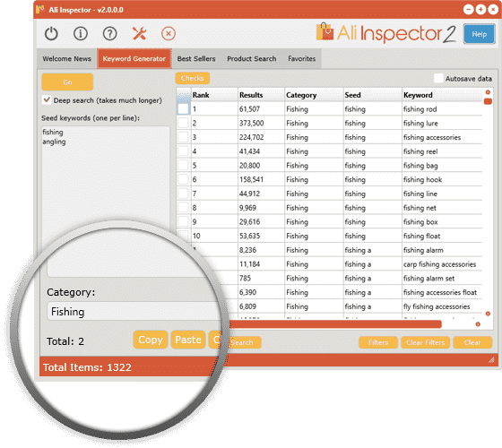Check the row checkbox for fishing reel
502x448 pixels.
click(x=184, y=151)
